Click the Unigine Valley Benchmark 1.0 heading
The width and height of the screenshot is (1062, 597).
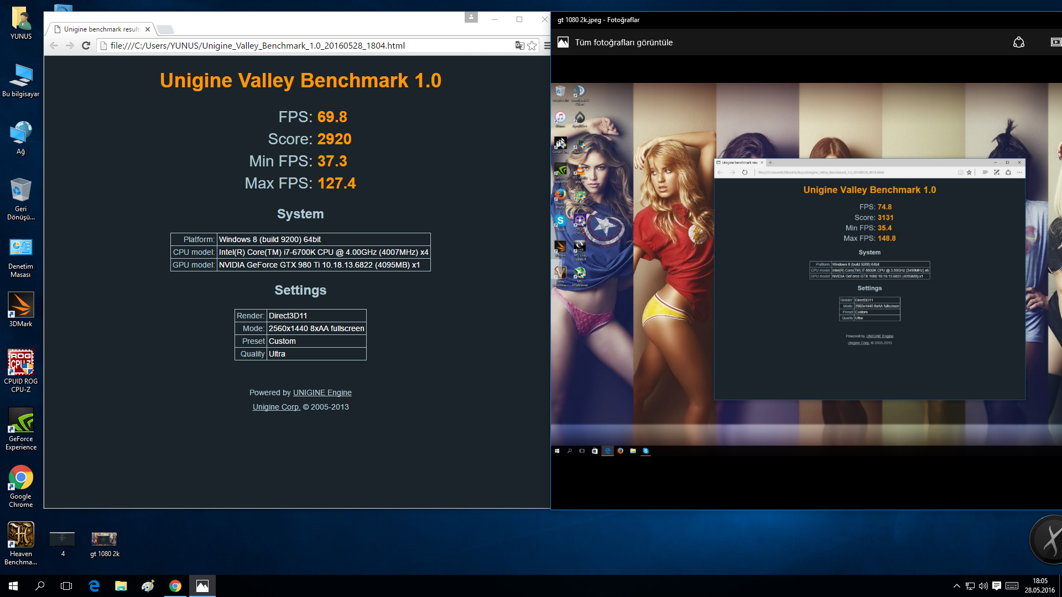point(300,81)
